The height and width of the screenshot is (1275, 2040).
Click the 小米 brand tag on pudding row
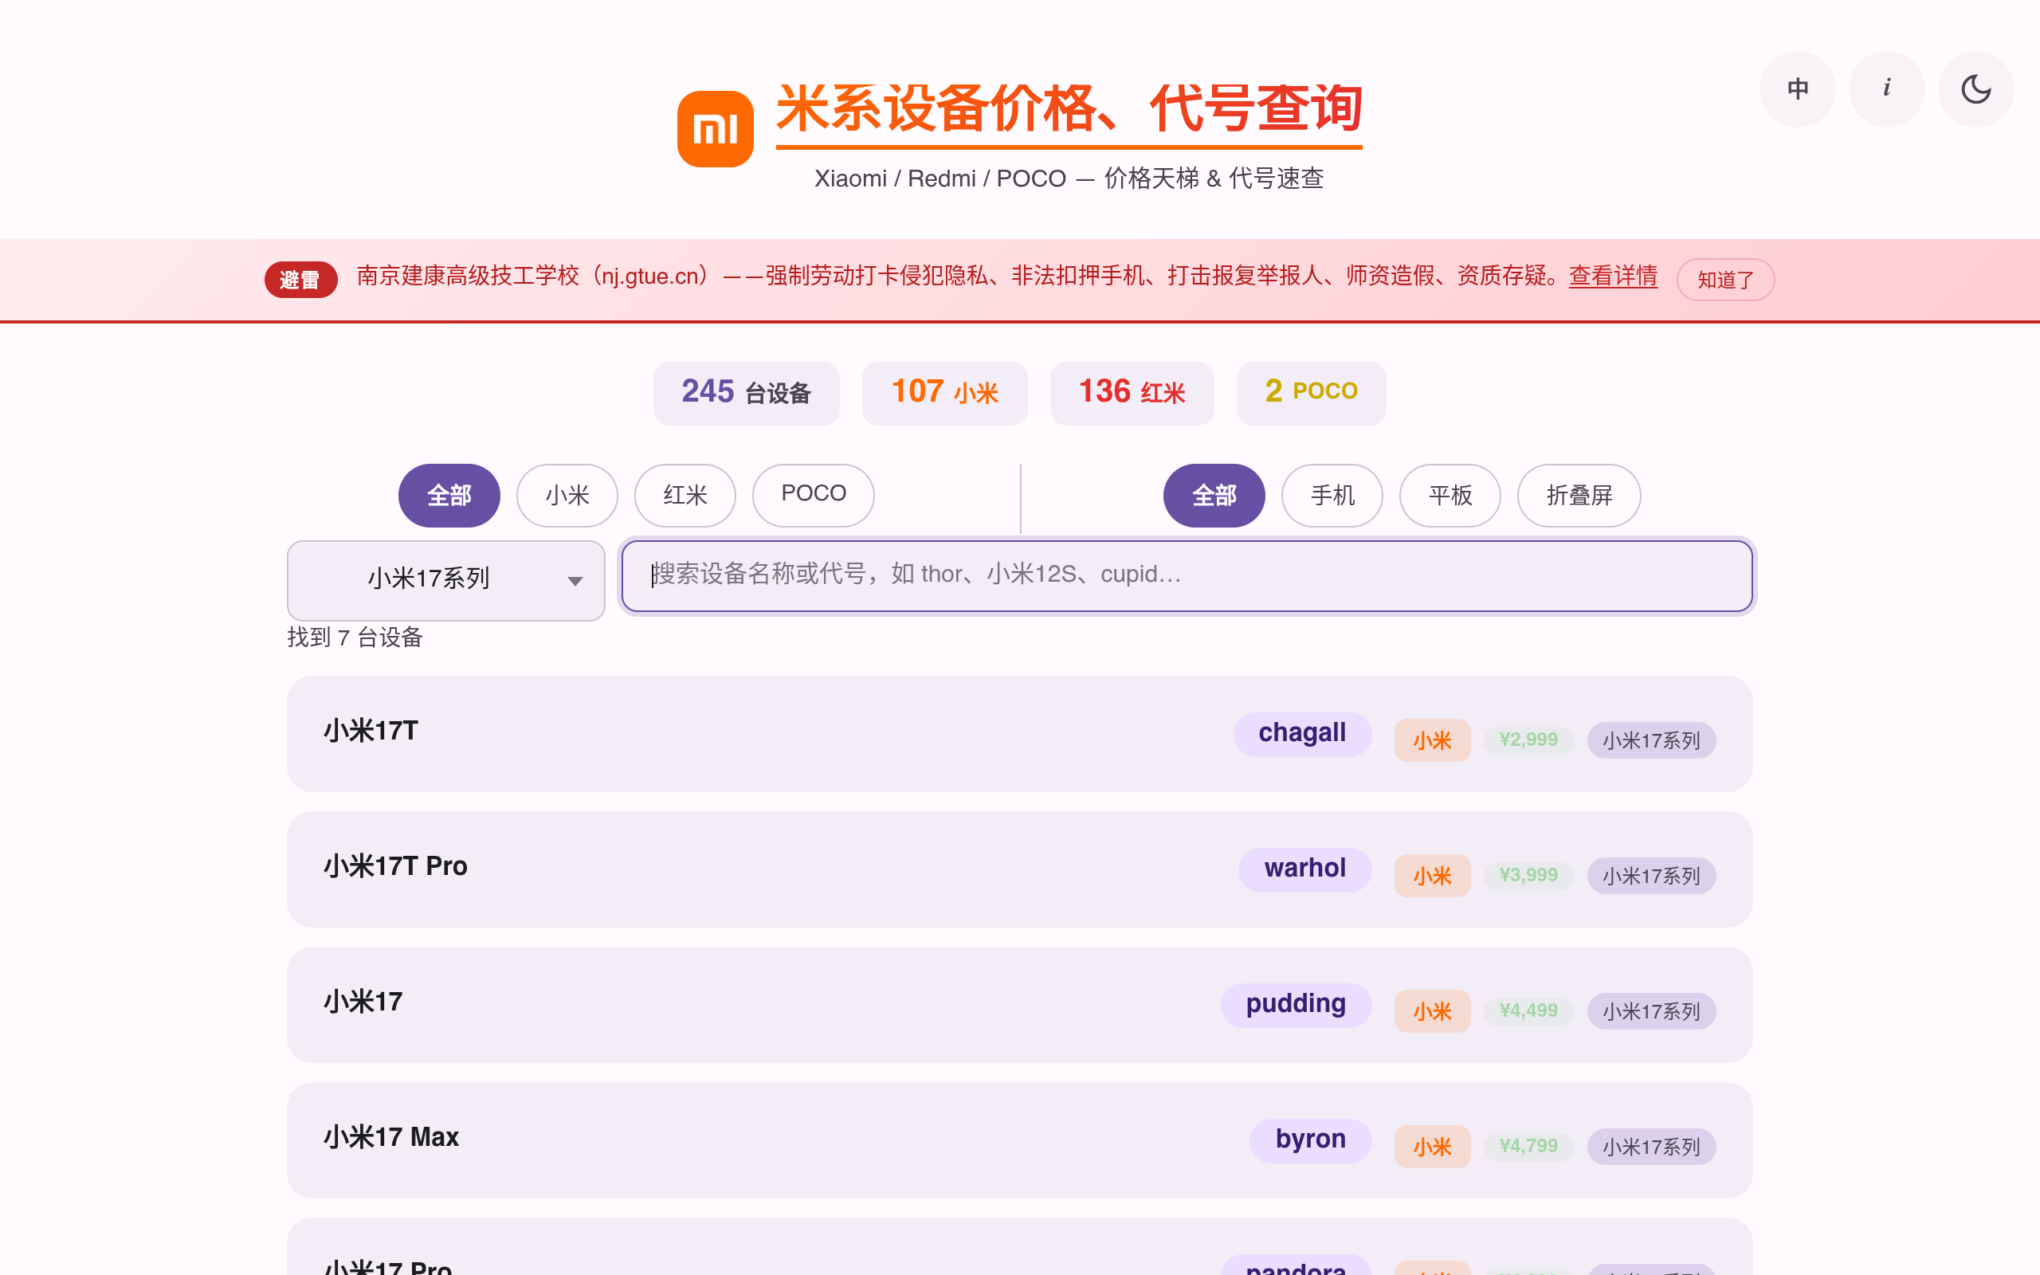(1432, 1012)
